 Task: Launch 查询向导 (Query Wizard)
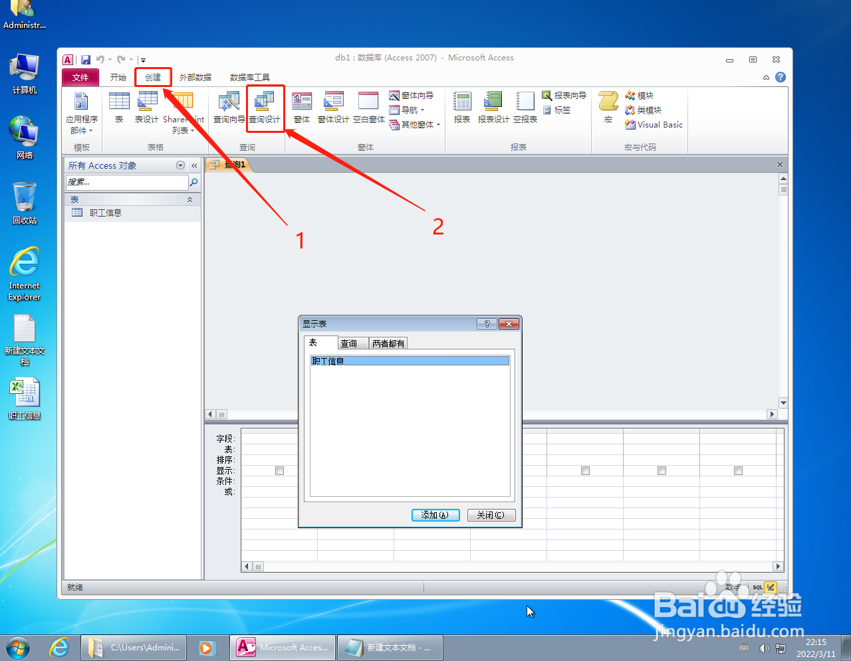click(x=229, y=108)
